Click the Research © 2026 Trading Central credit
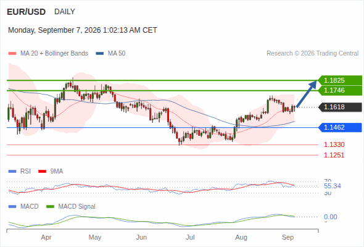 point(312,54)
